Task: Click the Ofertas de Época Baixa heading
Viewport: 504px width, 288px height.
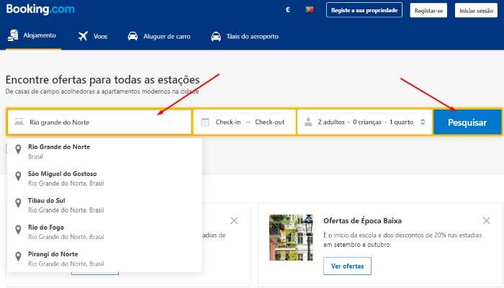Action: tap(362, 221)
